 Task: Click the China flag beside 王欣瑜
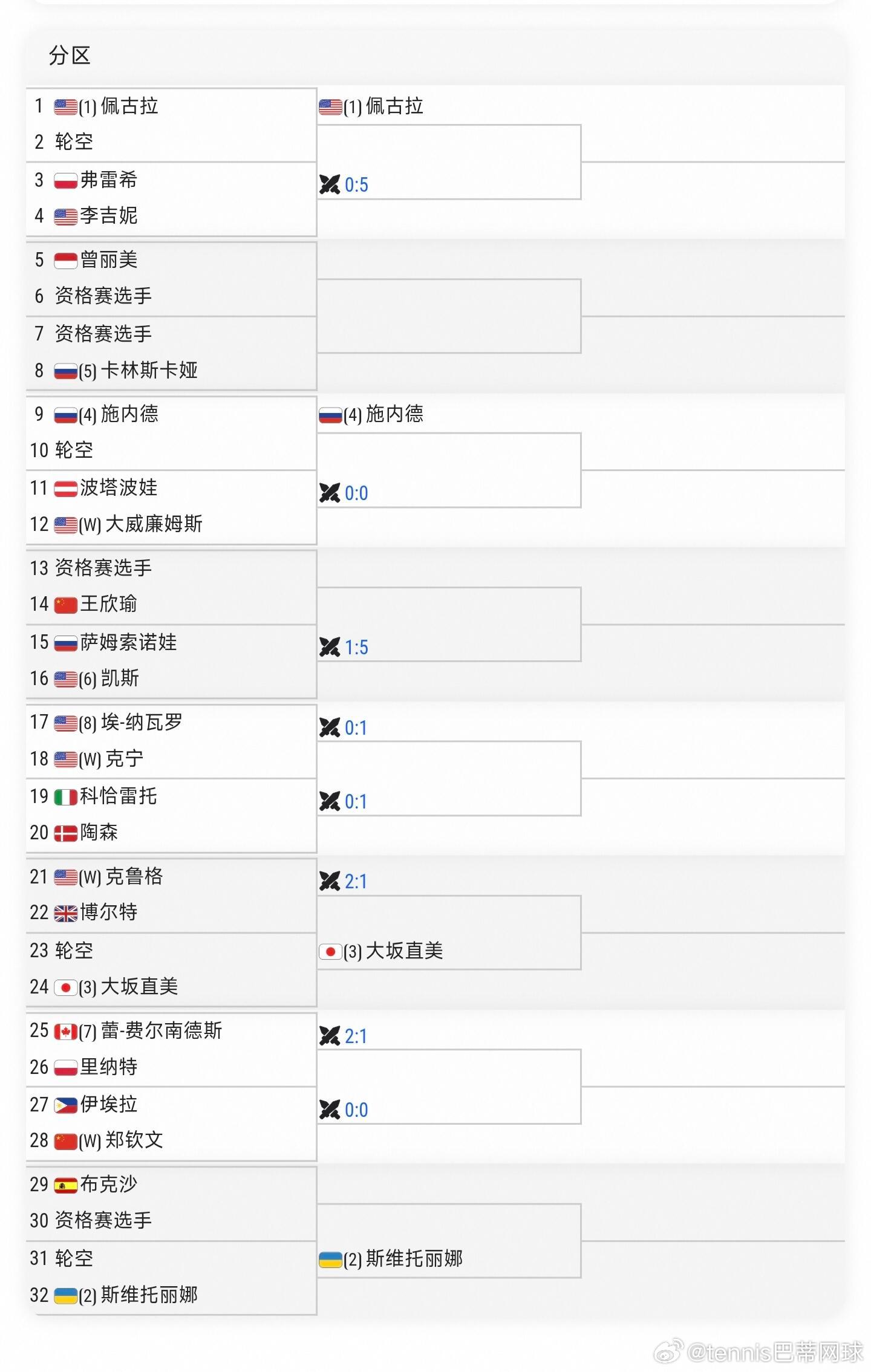65,605
